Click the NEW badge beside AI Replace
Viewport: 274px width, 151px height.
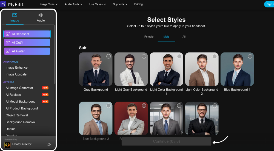[x=45, y=95]
